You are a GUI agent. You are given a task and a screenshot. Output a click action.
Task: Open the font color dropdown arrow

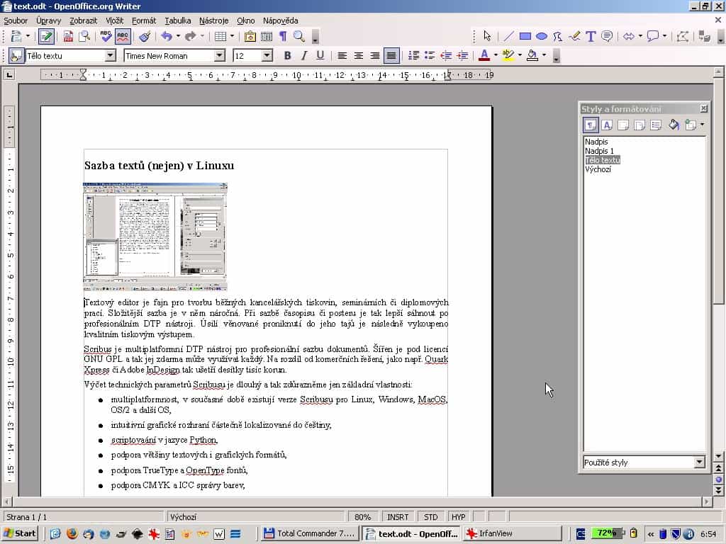(496, 56)
